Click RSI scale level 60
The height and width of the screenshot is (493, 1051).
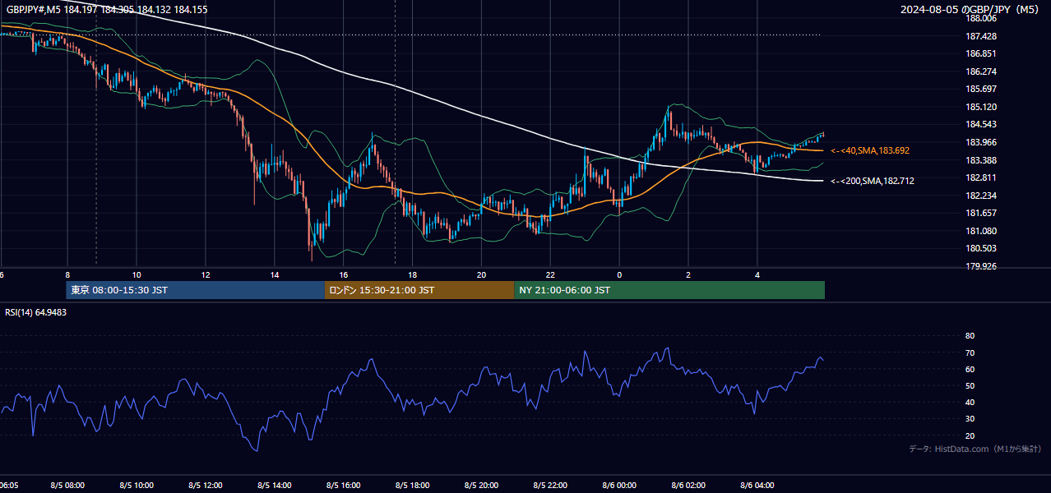970,369
